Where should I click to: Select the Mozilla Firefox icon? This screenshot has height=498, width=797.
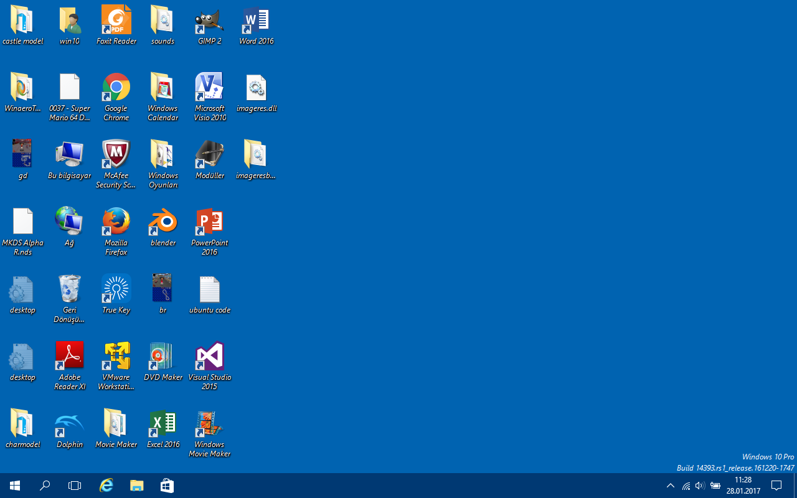(116, 222)
